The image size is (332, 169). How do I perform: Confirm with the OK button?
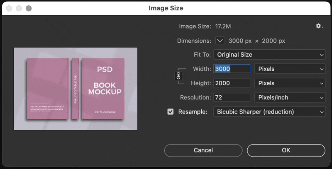(x=286, y=150)
